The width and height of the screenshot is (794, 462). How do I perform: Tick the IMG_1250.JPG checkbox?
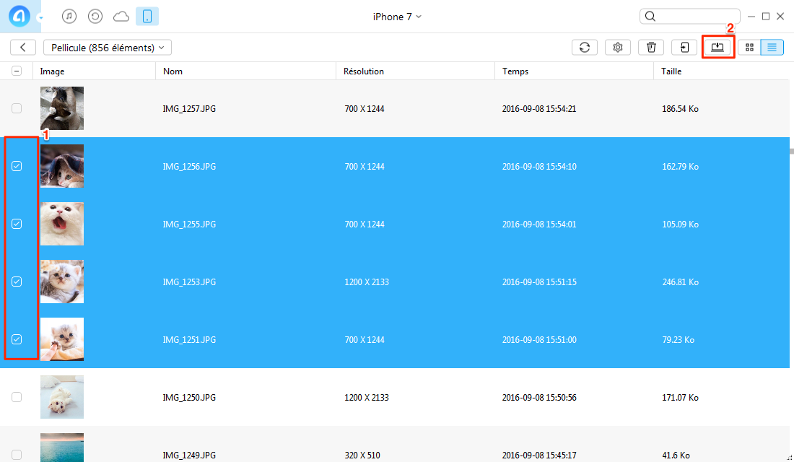tap(17, 397)
